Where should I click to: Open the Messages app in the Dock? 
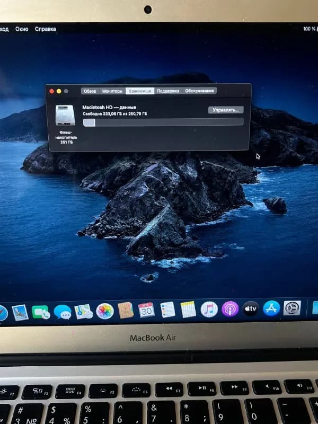click(x=63, y=312)
